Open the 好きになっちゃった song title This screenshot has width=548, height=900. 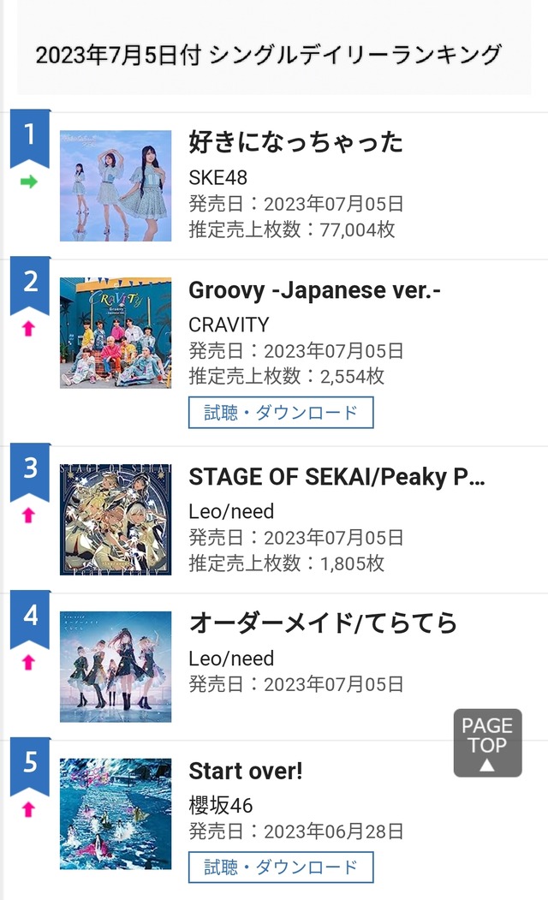pyautogui.click(x=295, y=142)
